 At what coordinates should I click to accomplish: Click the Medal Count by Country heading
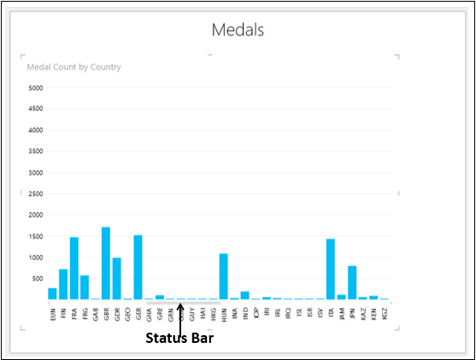point(73,67)
